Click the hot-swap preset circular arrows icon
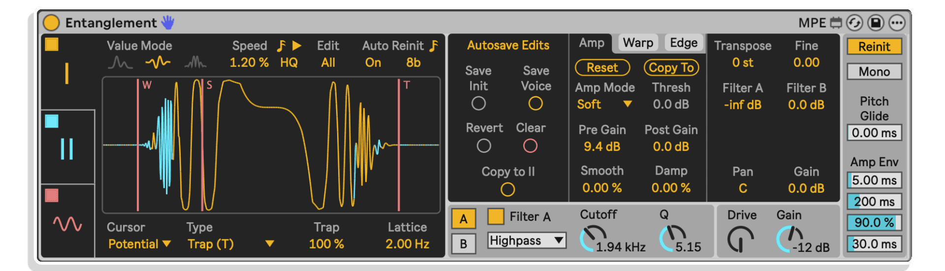The height and width of the screenshot is (271, 945). point(854,23)
